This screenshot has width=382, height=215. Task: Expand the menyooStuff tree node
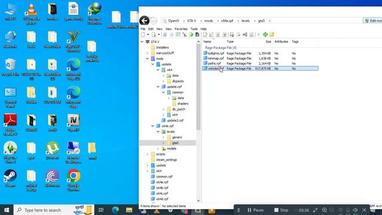pyautogui.click(x=147, y=53)
